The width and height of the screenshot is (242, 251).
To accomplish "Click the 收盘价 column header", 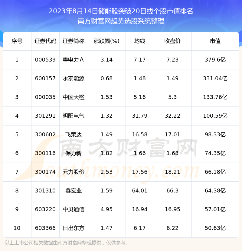I will [172, 41].
